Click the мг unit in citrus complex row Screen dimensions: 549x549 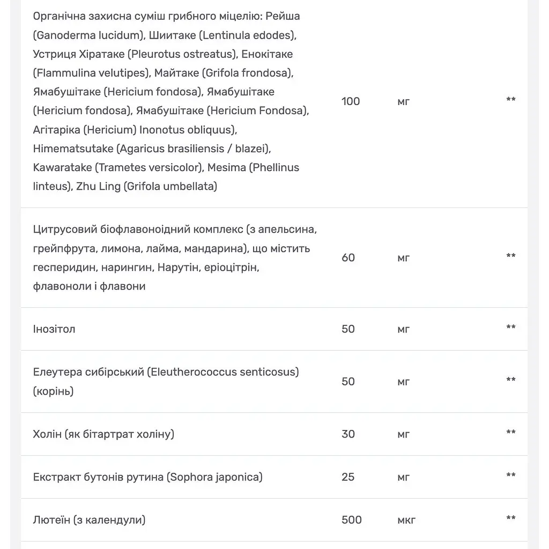(403, 258)
